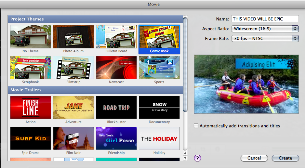Pick the Sports project theme
Image resolution: width=305 pixels, height=168 pixels.
coord(159,68)
